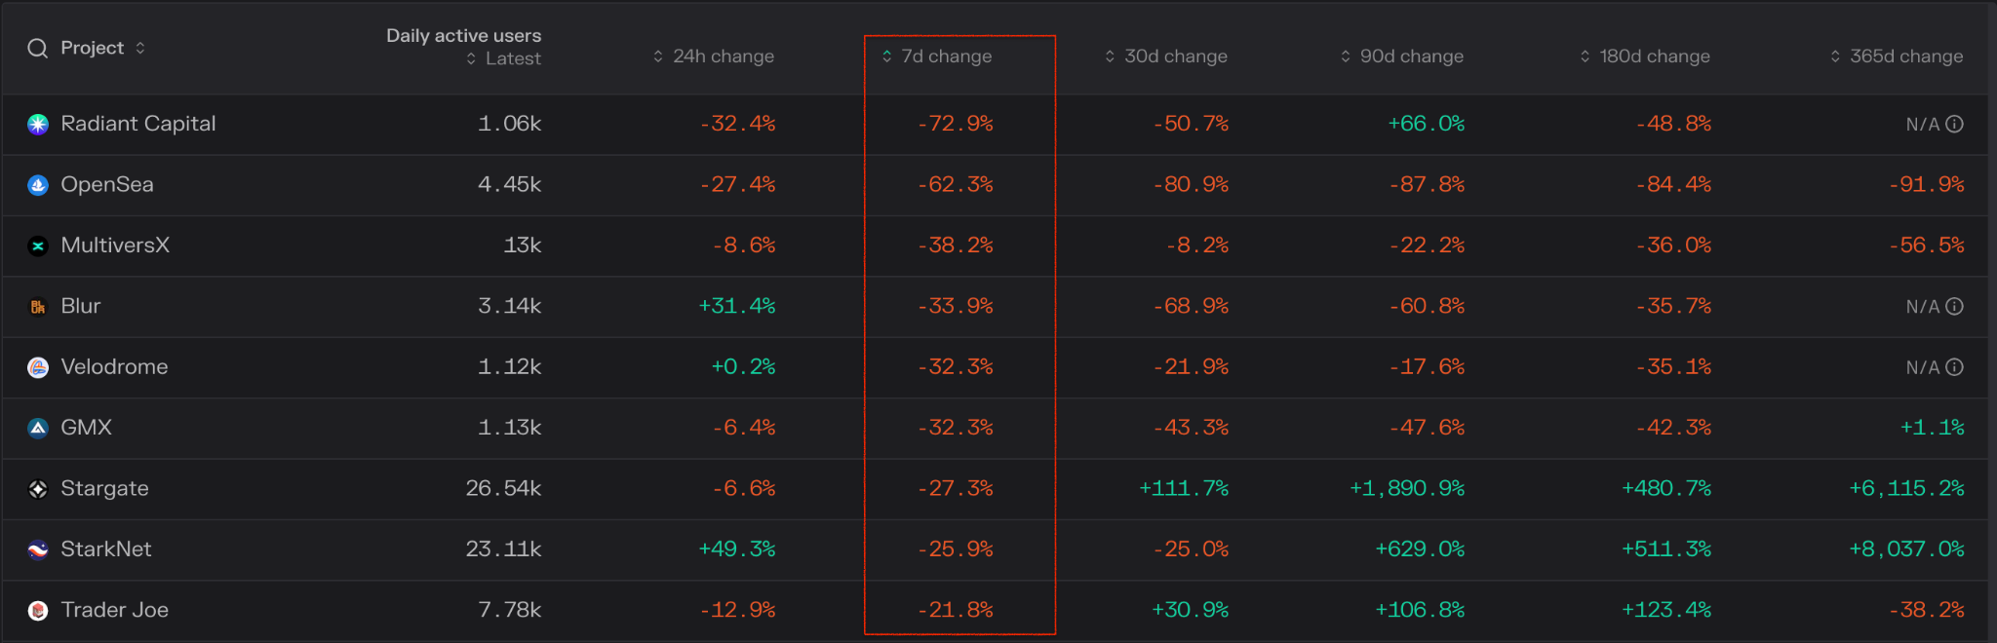Sort by 180d change column

[x=1645, y=57]
